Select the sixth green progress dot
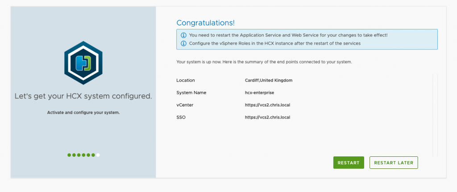The height and width of the screenshot is (192, 457). click(93, 155)
